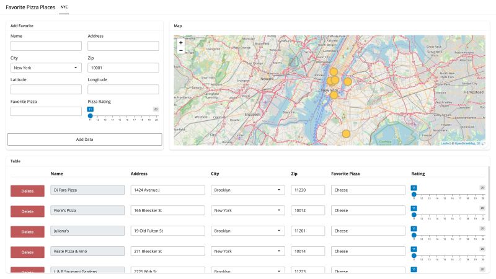The image size is (496, 279).
Task: Zoom out on the map
Action: click(180, 50)
